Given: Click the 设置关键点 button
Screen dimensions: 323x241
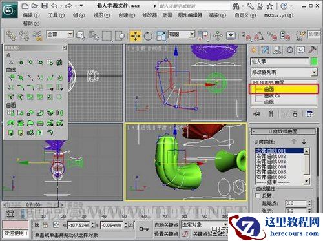Looking at the screenshot, I should [x=166, y=234].
